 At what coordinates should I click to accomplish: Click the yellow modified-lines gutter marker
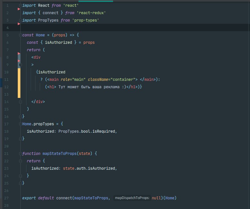19,83
